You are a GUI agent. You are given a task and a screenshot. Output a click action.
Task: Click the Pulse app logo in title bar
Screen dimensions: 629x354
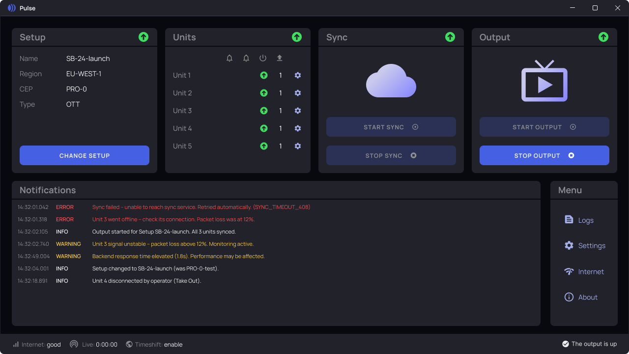tap(12, 8)
